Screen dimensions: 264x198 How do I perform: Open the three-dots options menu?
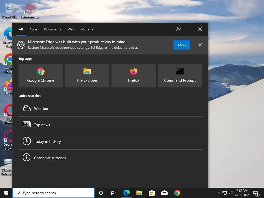click(x=189, y=29)
